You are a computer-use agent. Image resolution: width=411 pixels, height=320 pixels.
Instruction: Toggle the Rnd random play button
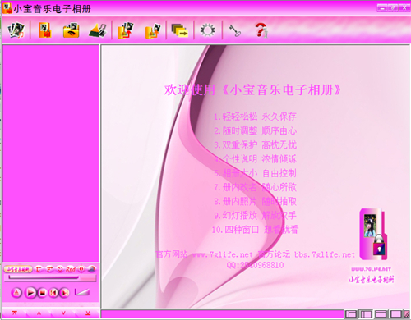click(71, 269)
